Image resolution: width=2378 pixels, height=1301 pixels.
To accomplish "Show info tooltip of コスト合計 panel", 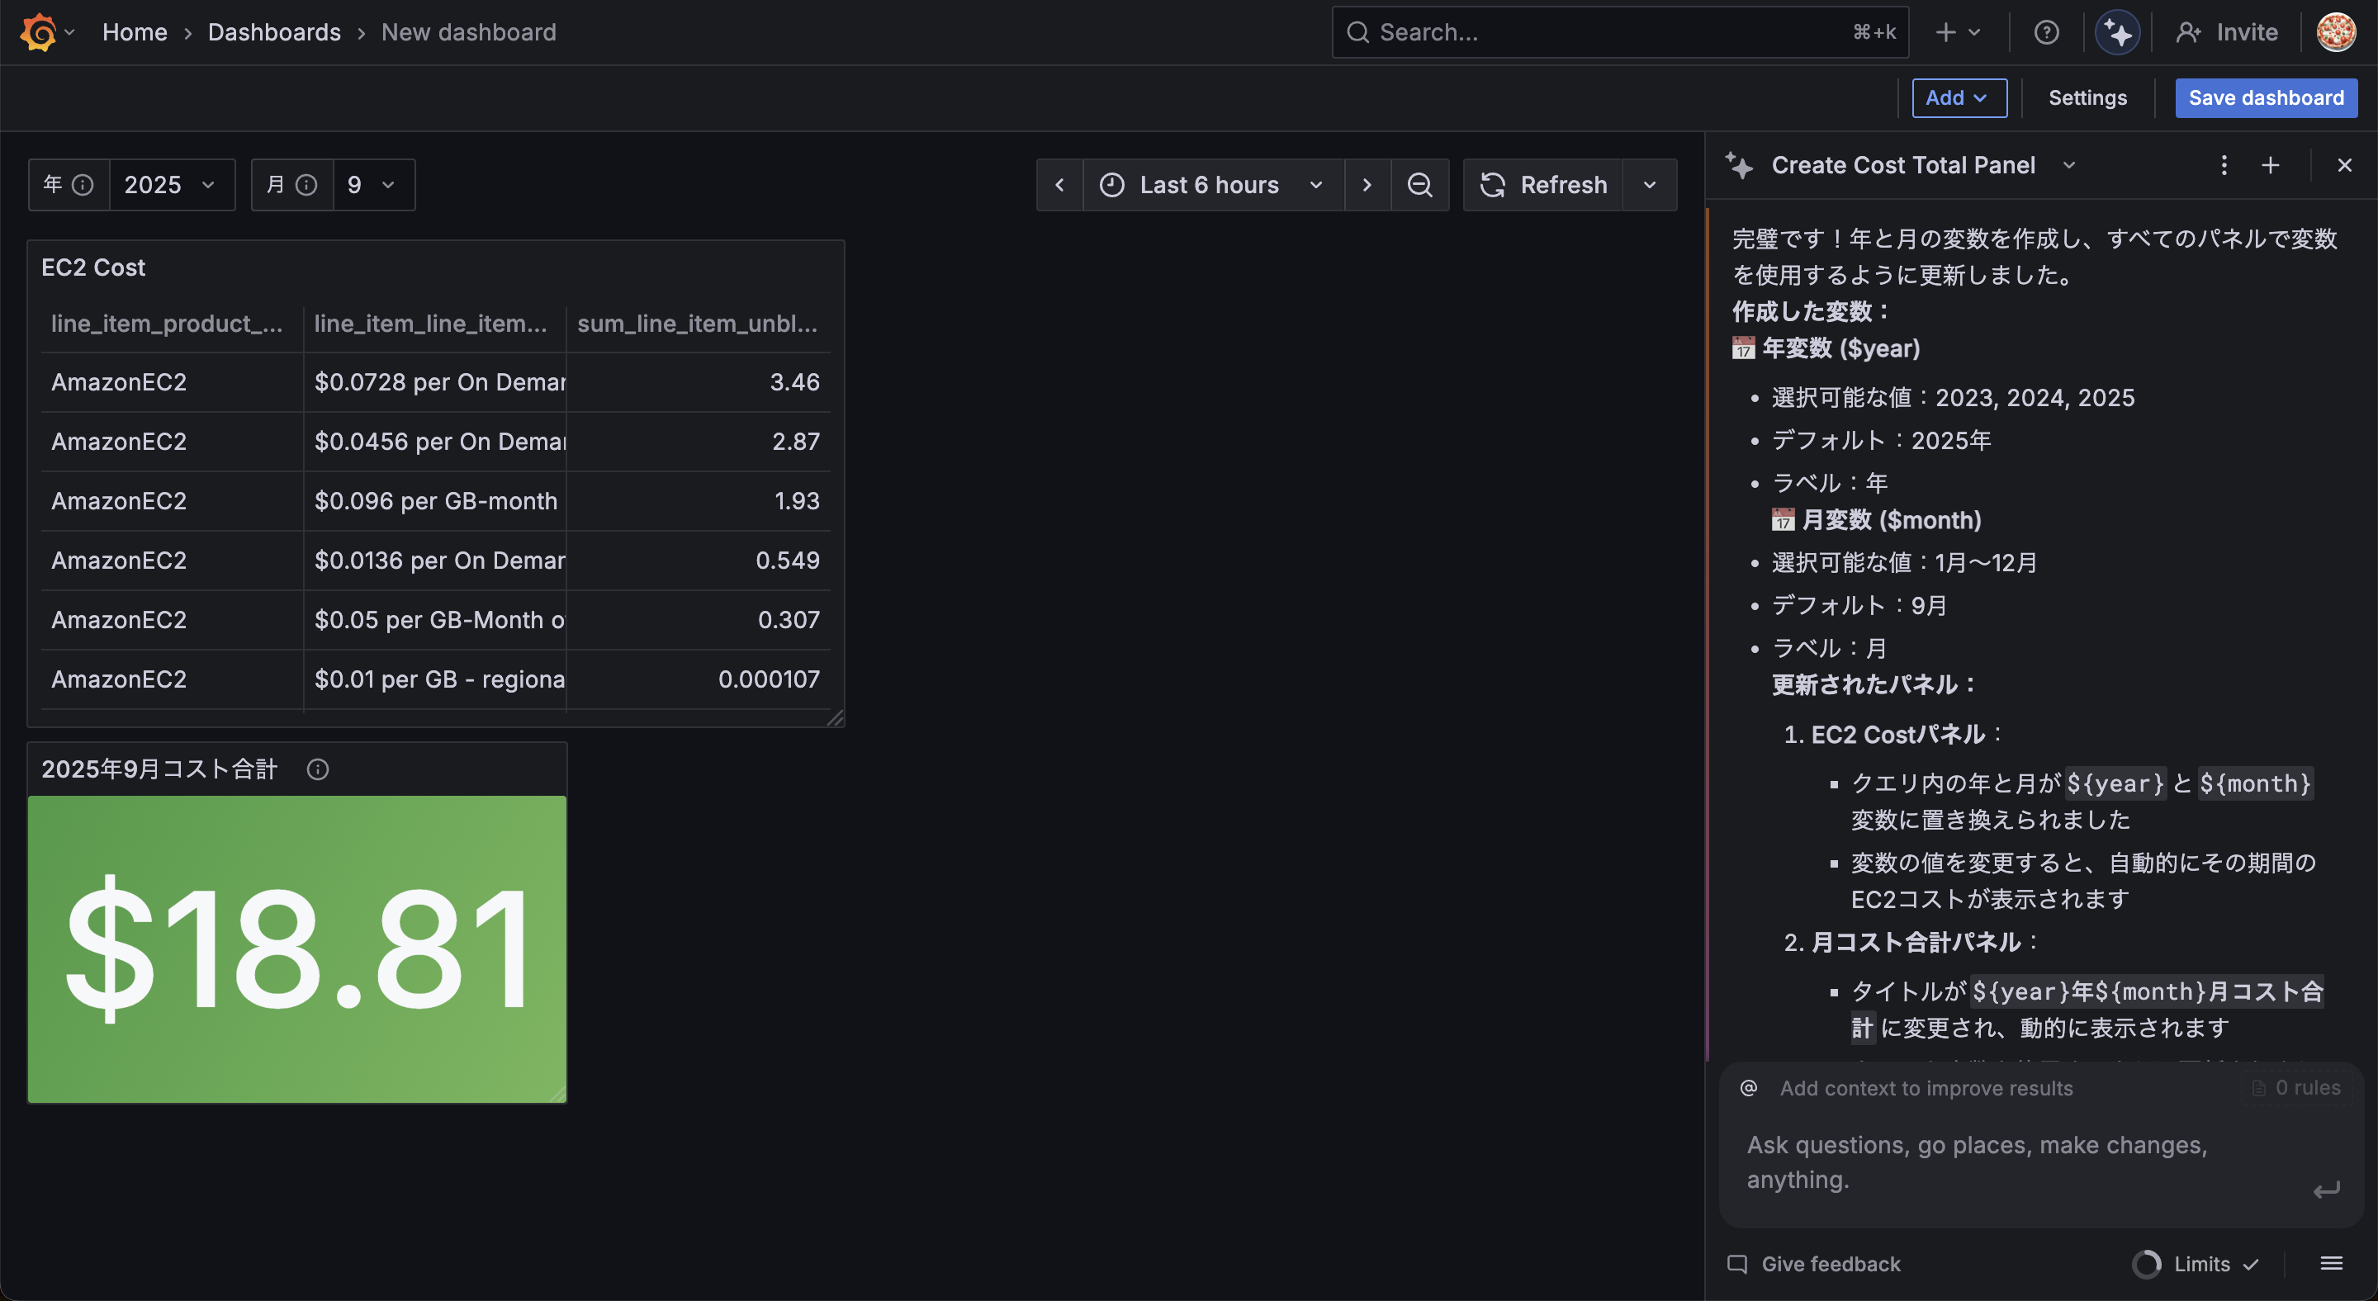I will coord(318,769).
